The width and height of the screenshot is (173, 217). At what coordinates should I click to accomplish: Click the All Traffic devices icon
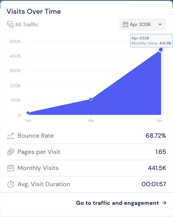click(10, 24)
